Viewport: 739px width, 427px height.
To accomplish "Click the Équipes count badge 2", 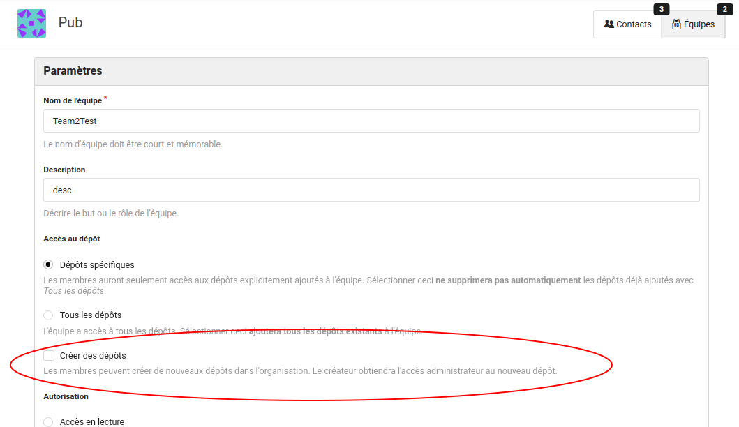I will click(725, 9).
